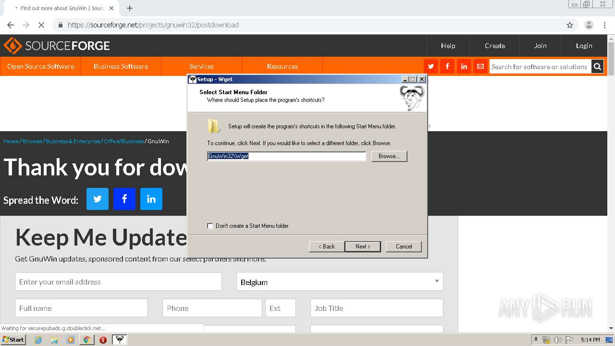
Task: Click the search magnifier icon
Action: pyautogui.click(x=597, y=66)
